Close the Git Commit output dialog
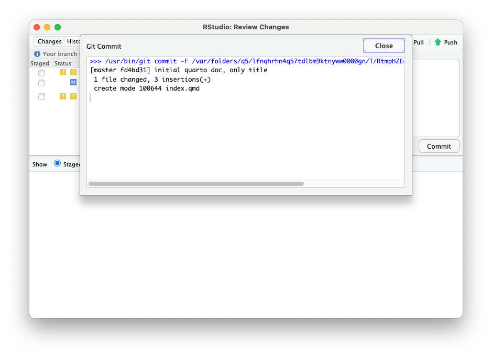 pyautogui.click(x=384, y=46)
